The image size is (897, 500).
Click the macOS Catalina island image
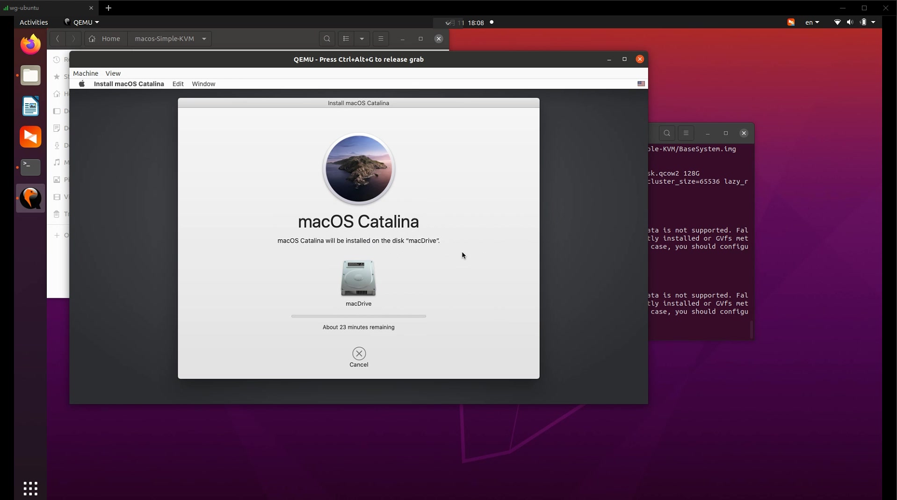tap(359, 169)
